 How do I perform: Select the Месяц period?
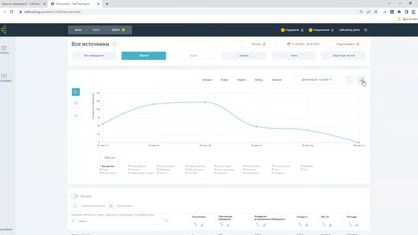(259, 80)
